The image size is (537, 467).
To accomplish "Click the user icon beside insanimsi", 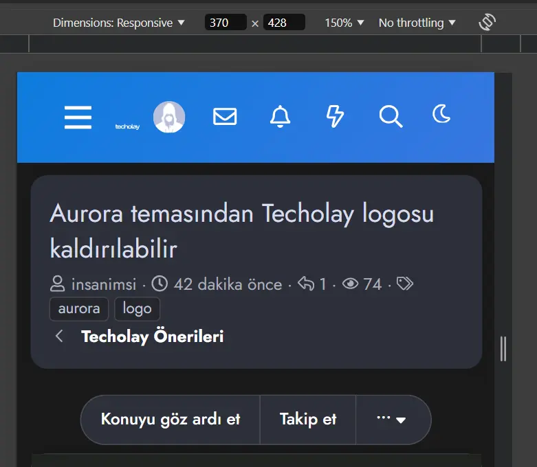I will coord(57,284).
